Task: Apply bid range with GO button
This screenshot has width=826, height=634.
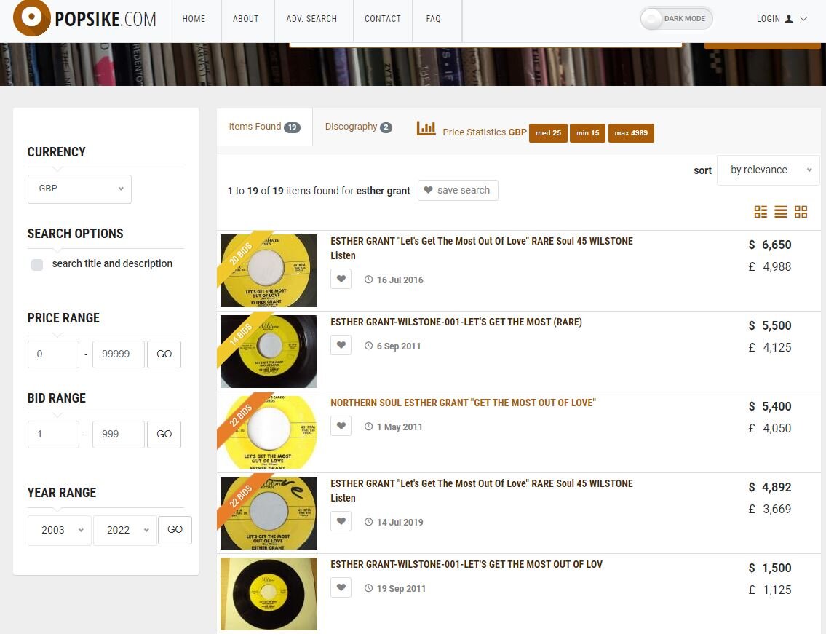Action: (x=164, y=435)
